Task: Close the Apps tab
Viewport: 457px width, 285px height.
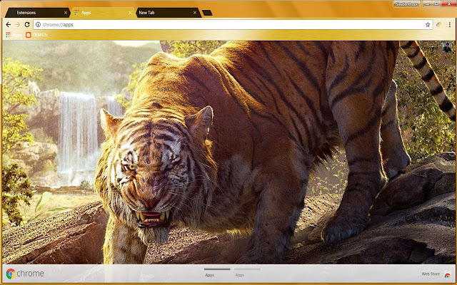Action: (x=130, y=13)
